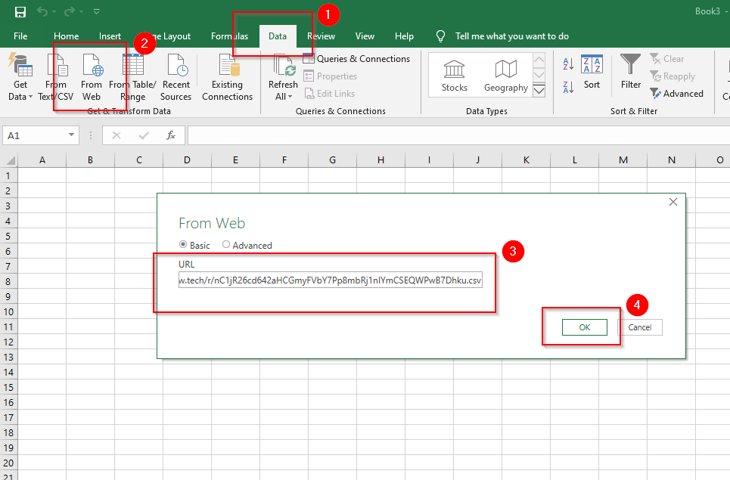
Task: Apply the Stocks data type
Action: tap(454, 74)
